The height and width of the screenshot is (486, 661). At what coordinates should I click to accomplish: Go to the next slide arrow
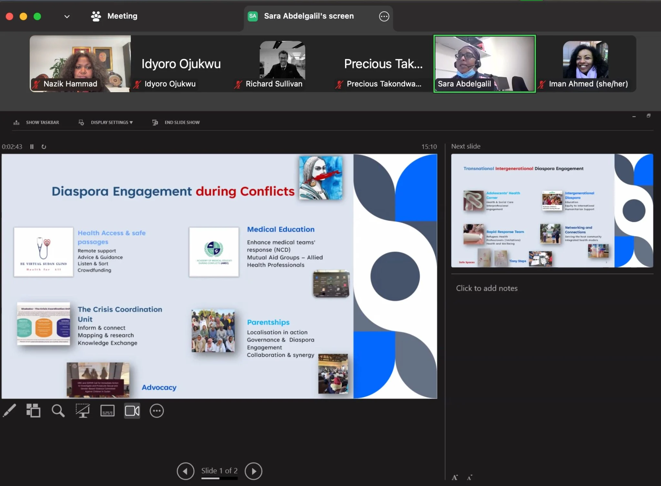[253, 471]
